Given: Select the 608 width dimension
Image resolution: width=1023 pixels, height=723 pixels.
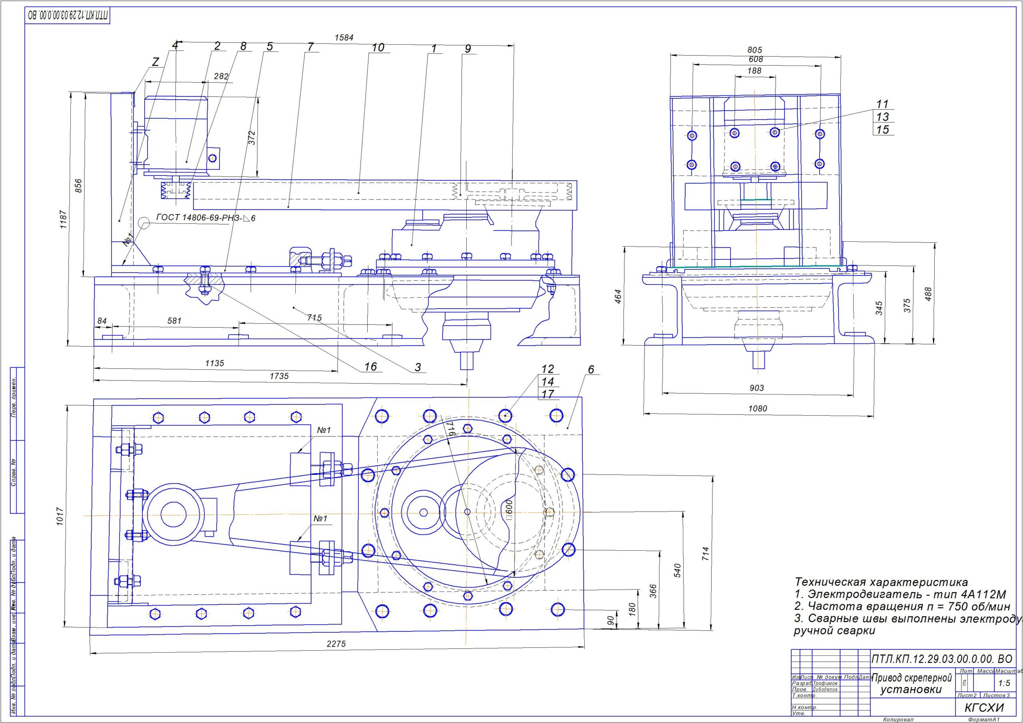Looking at the screenshot, I should coord(756,59).
